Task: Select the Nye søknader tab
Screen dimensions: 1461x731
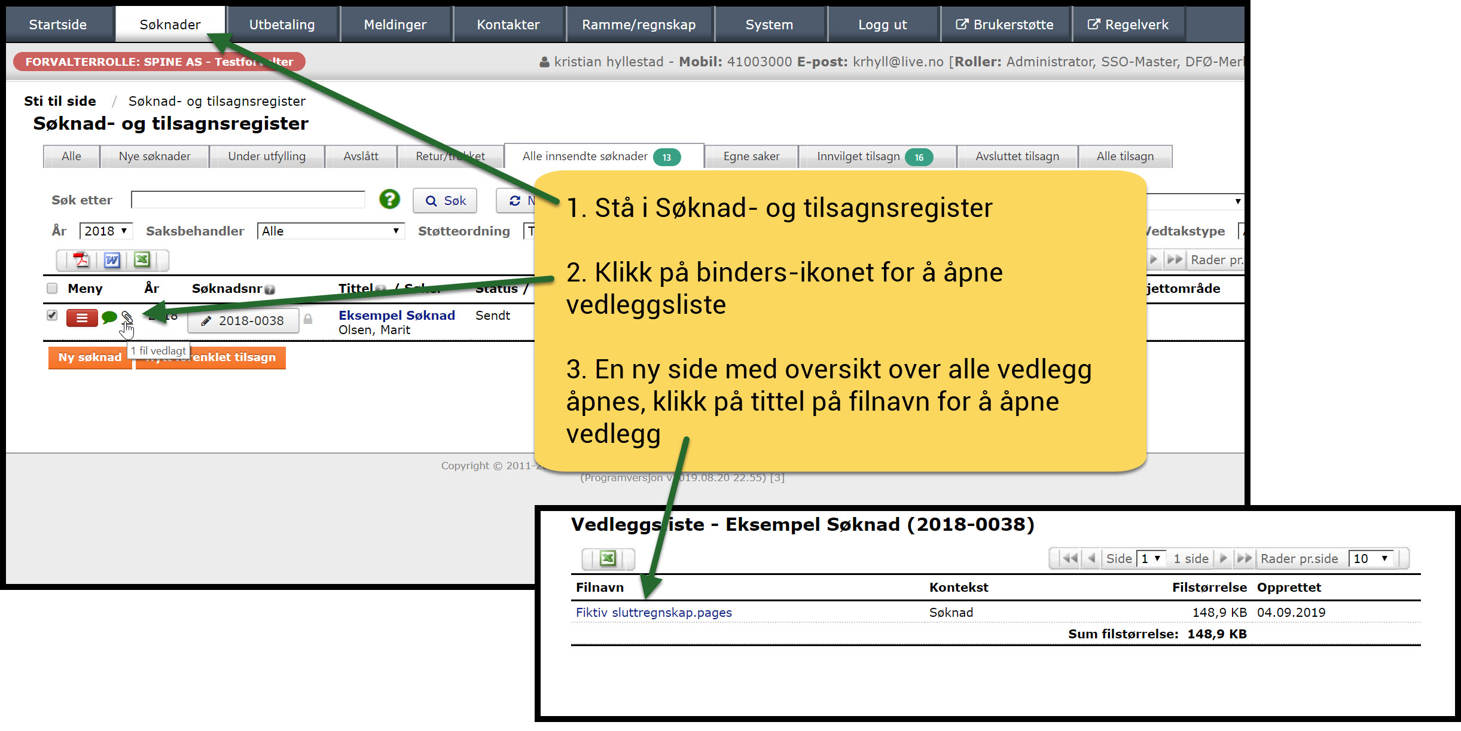Action: click(x=154, y=157)
